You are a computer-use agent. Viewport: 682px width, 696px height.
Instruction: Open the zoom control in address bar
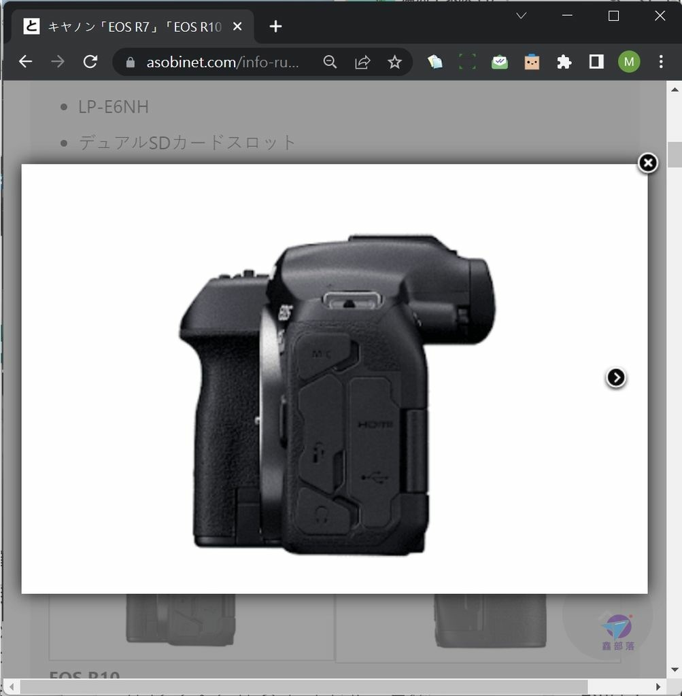coord(330,62)
